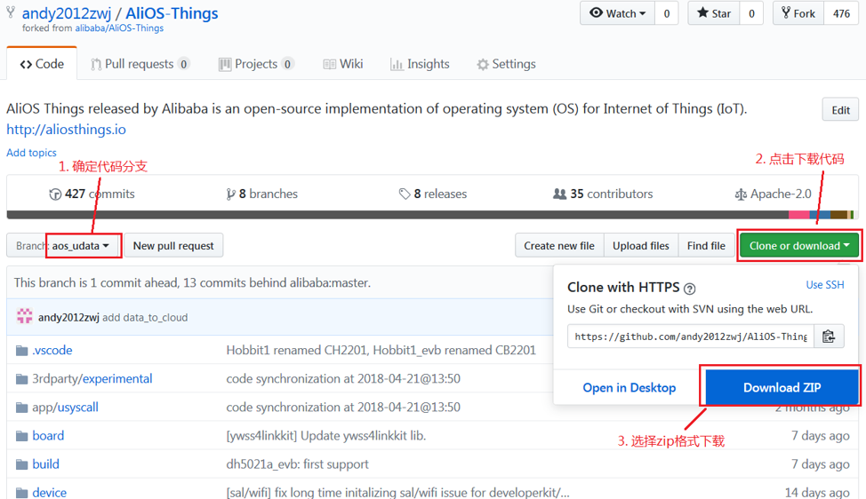Click the commits history clock icon
Image resolution: width=866 pixels, height=499 pixels.
pos(55,194)
